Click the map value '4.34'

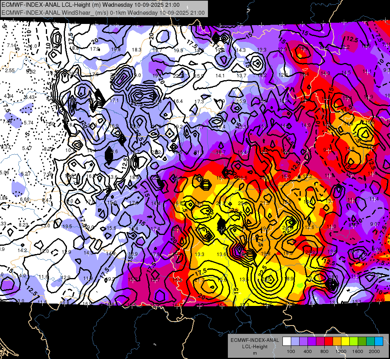pyautogui.click(x=9, y=96)
